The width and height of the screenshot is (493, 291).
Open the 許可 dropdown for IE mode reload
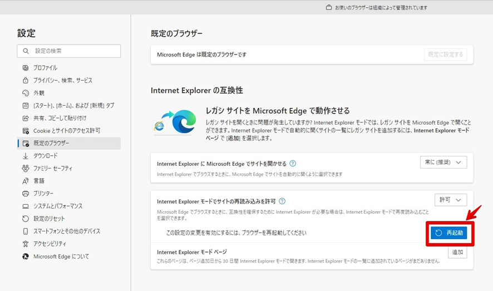coord(451,200)
